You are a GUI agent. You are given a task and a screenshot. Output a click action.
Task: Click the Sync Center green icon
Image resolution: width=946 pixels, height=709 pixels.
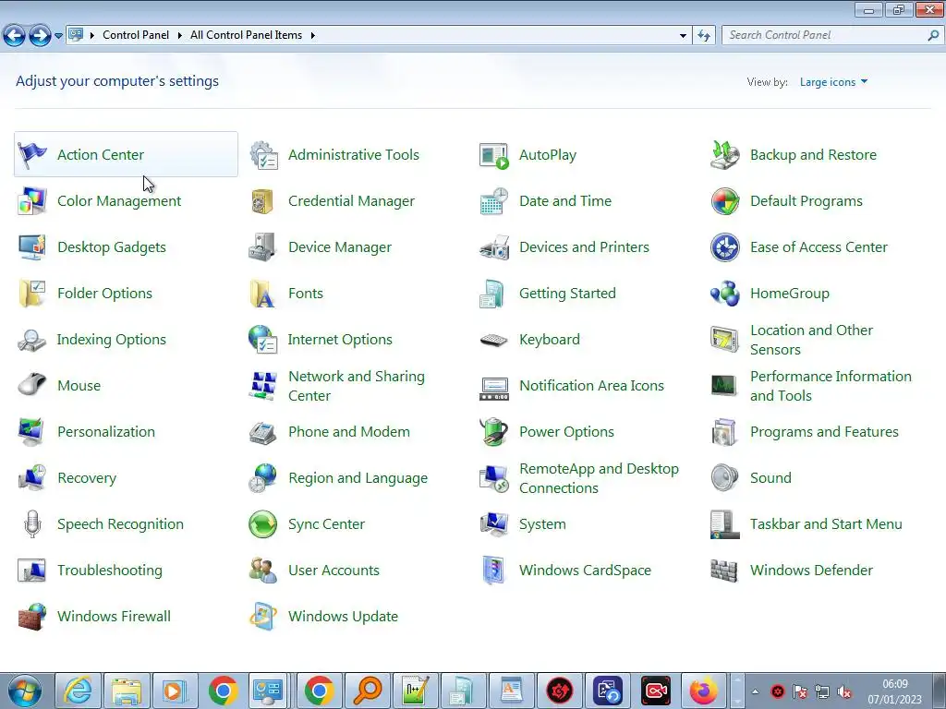tap(262, 524)
